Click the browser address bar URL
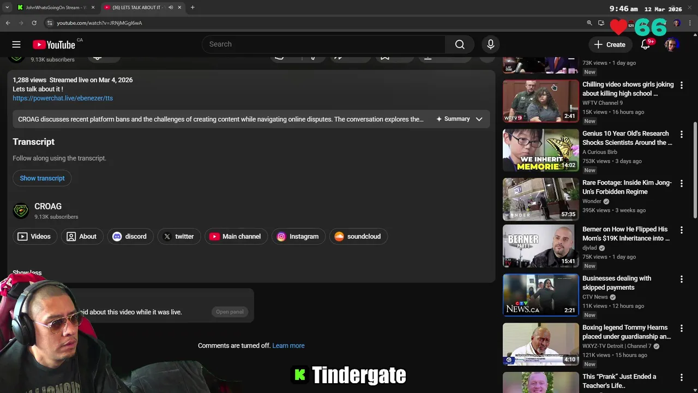Screen dimensions: 698x393 tap(99, 23)
